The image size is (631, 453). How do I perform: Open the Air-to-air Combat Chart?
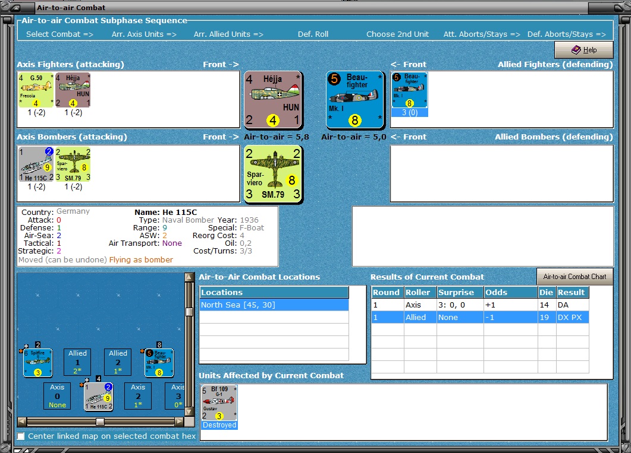point(575,277)
